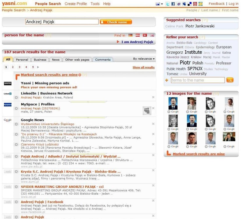Screen dimensions: 241x219
Task: Go to next results page arrow
Action: (x=38, y=67)
